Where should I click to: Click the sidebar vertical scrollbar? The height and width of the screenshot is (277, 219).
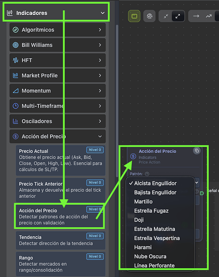coord(117,101)
